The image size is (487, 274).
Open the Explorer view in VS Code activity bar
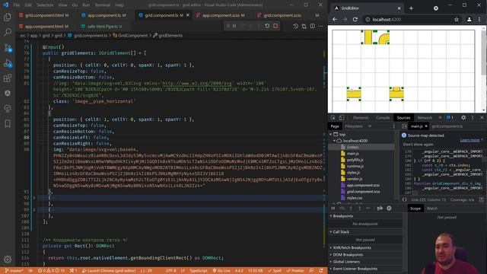(8, 17)
